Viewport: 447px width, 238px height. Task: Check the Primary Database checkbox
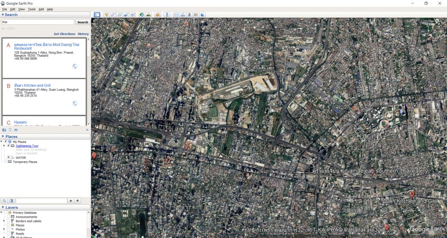[x=6, y=213]
